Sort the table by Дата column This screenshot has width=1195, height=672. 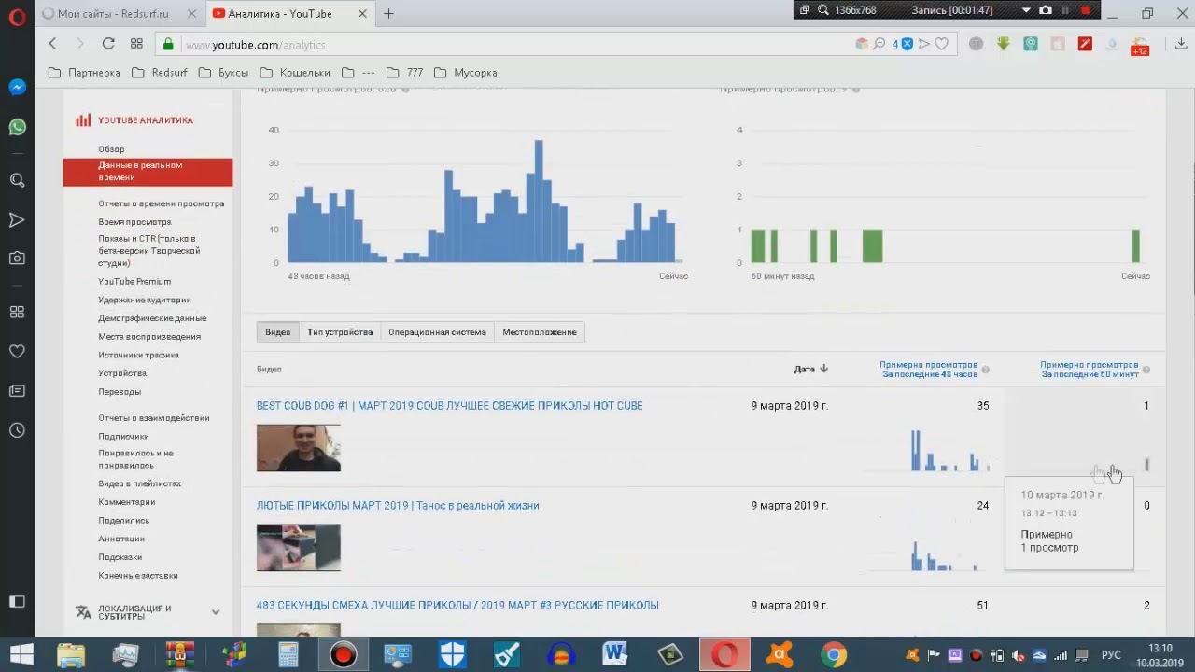810,369
